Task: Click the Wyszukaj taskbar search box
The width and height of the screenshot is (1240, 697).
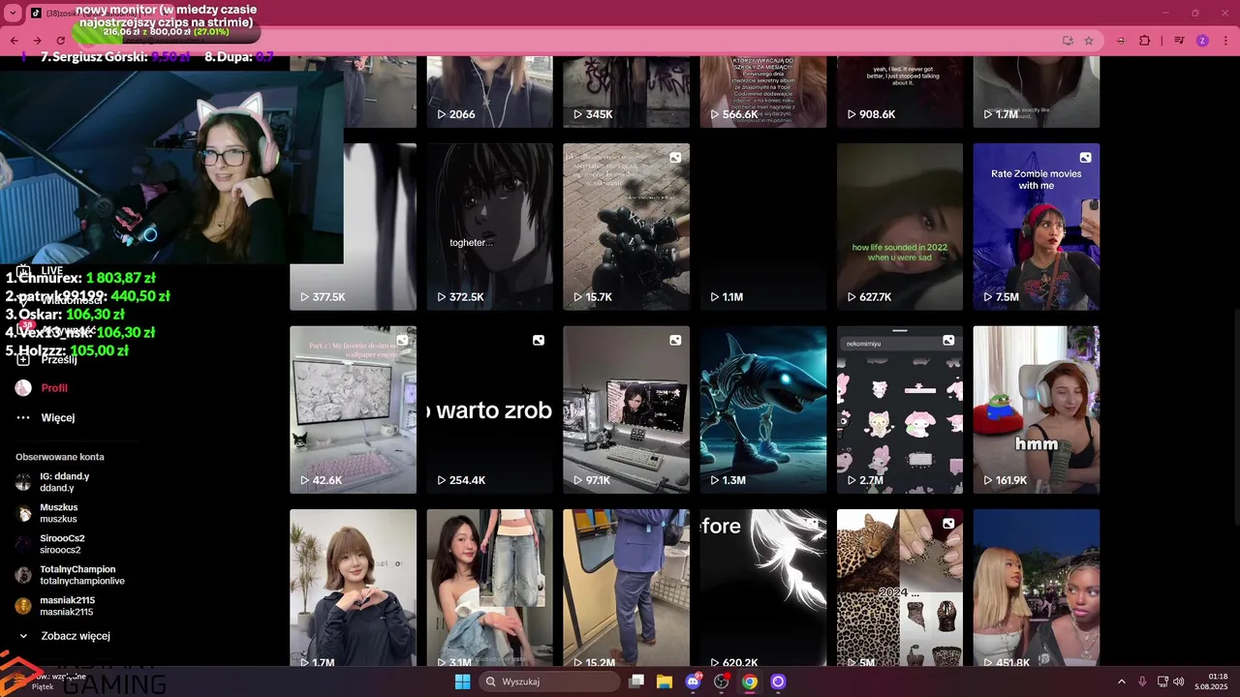Action: 550,682
